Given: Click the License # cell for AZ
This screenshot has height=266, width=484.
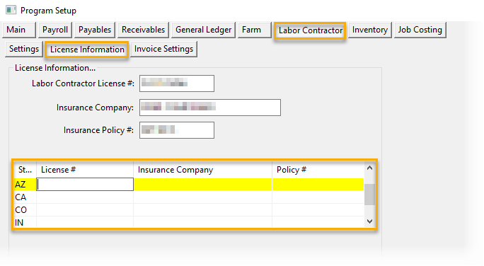Looking at the screenshot, I should pos(85,184).
